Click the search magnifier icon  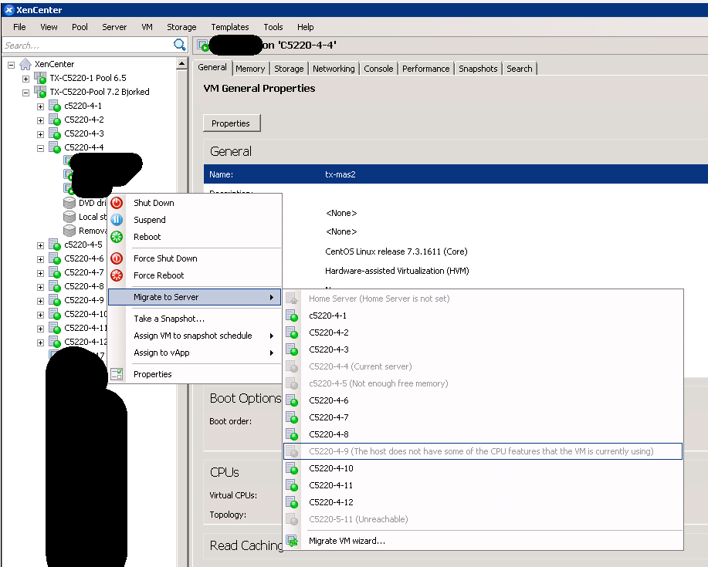click(180, 46)
